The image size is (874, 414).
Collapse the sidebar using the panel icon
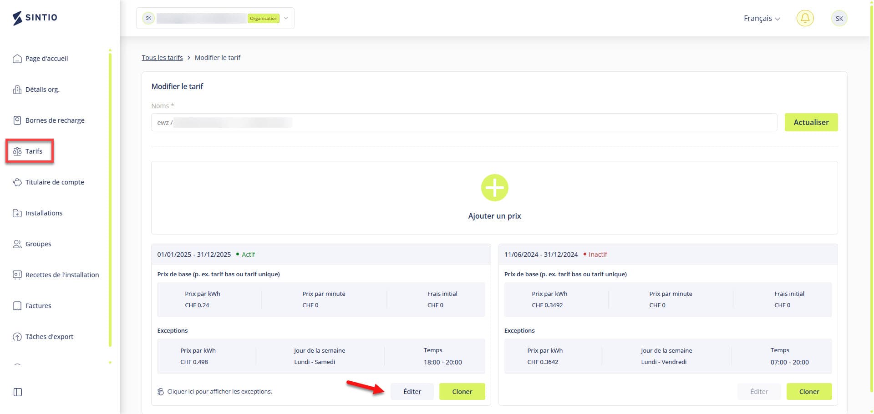[x=18, y=392]
